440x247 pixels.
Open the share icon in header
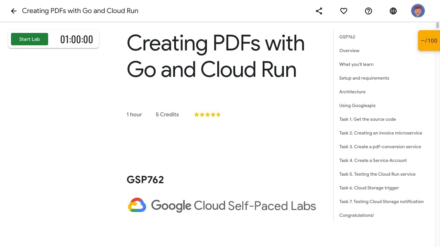coord(319,11)
